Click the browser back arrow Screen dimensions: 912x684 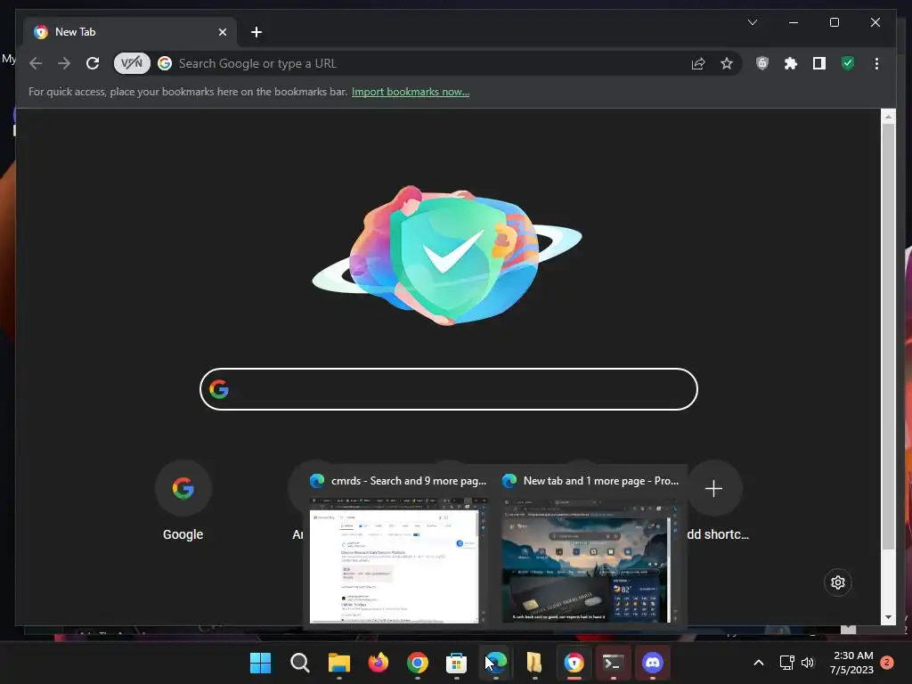(36, 63)
